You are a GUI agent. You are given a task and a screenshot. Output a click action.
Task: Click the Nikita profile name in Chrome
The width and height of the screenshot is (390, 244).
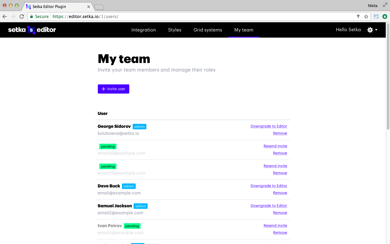point(373,6)
